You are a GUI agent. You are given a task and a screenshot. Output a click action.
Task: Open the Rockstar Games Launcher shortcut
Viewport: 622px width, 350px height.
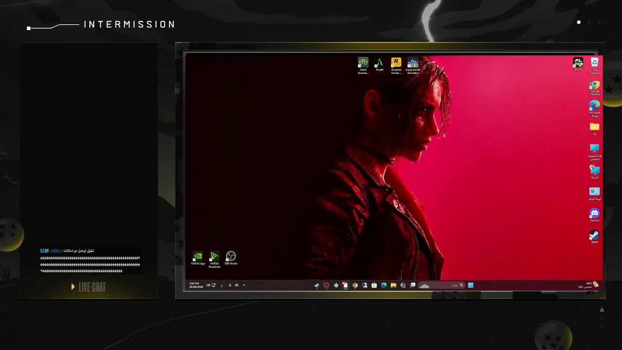point(396,66)
